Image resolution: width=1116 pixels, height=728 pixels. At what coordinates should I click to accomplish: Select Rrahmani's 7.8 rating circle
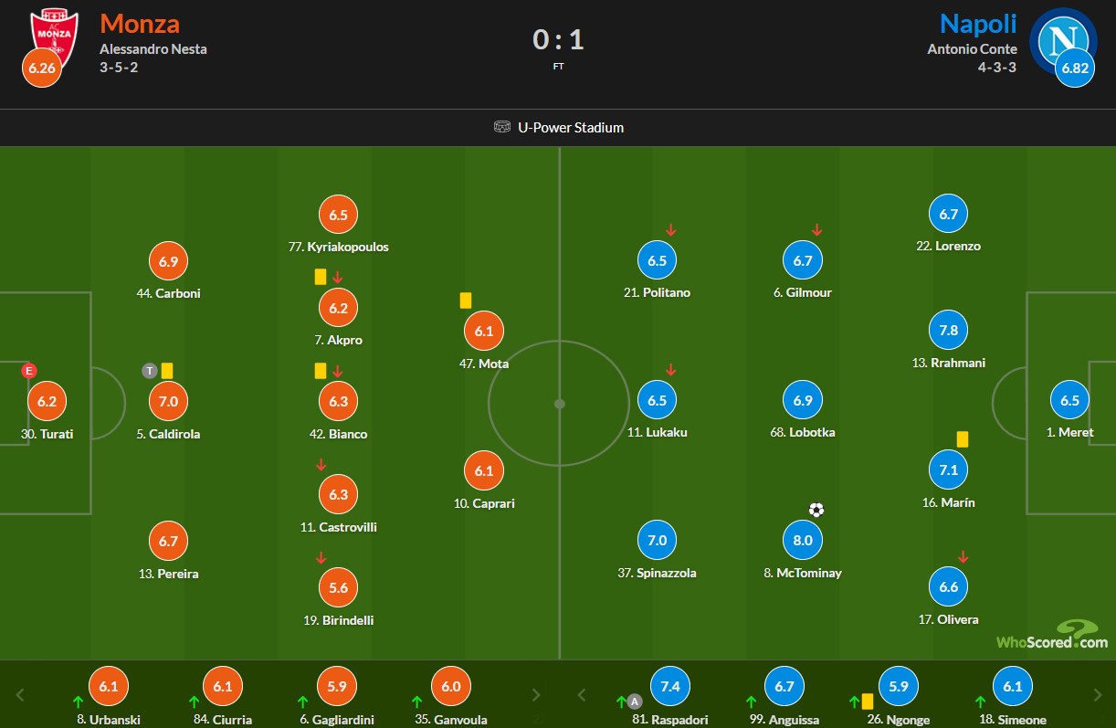(949, 330)
